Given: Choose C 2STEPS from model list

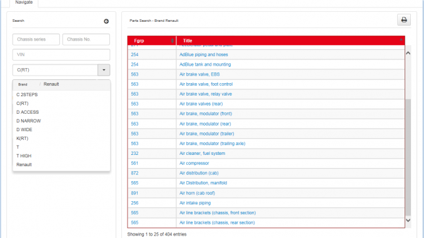Looking at the screenshot, I should click(x=27, y=94).
